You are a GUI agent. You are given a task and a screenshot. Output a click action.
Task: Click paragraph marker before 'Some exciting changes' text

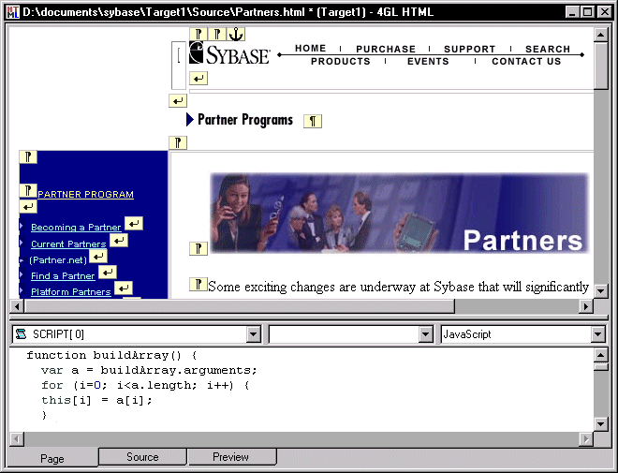click(199, 284)
